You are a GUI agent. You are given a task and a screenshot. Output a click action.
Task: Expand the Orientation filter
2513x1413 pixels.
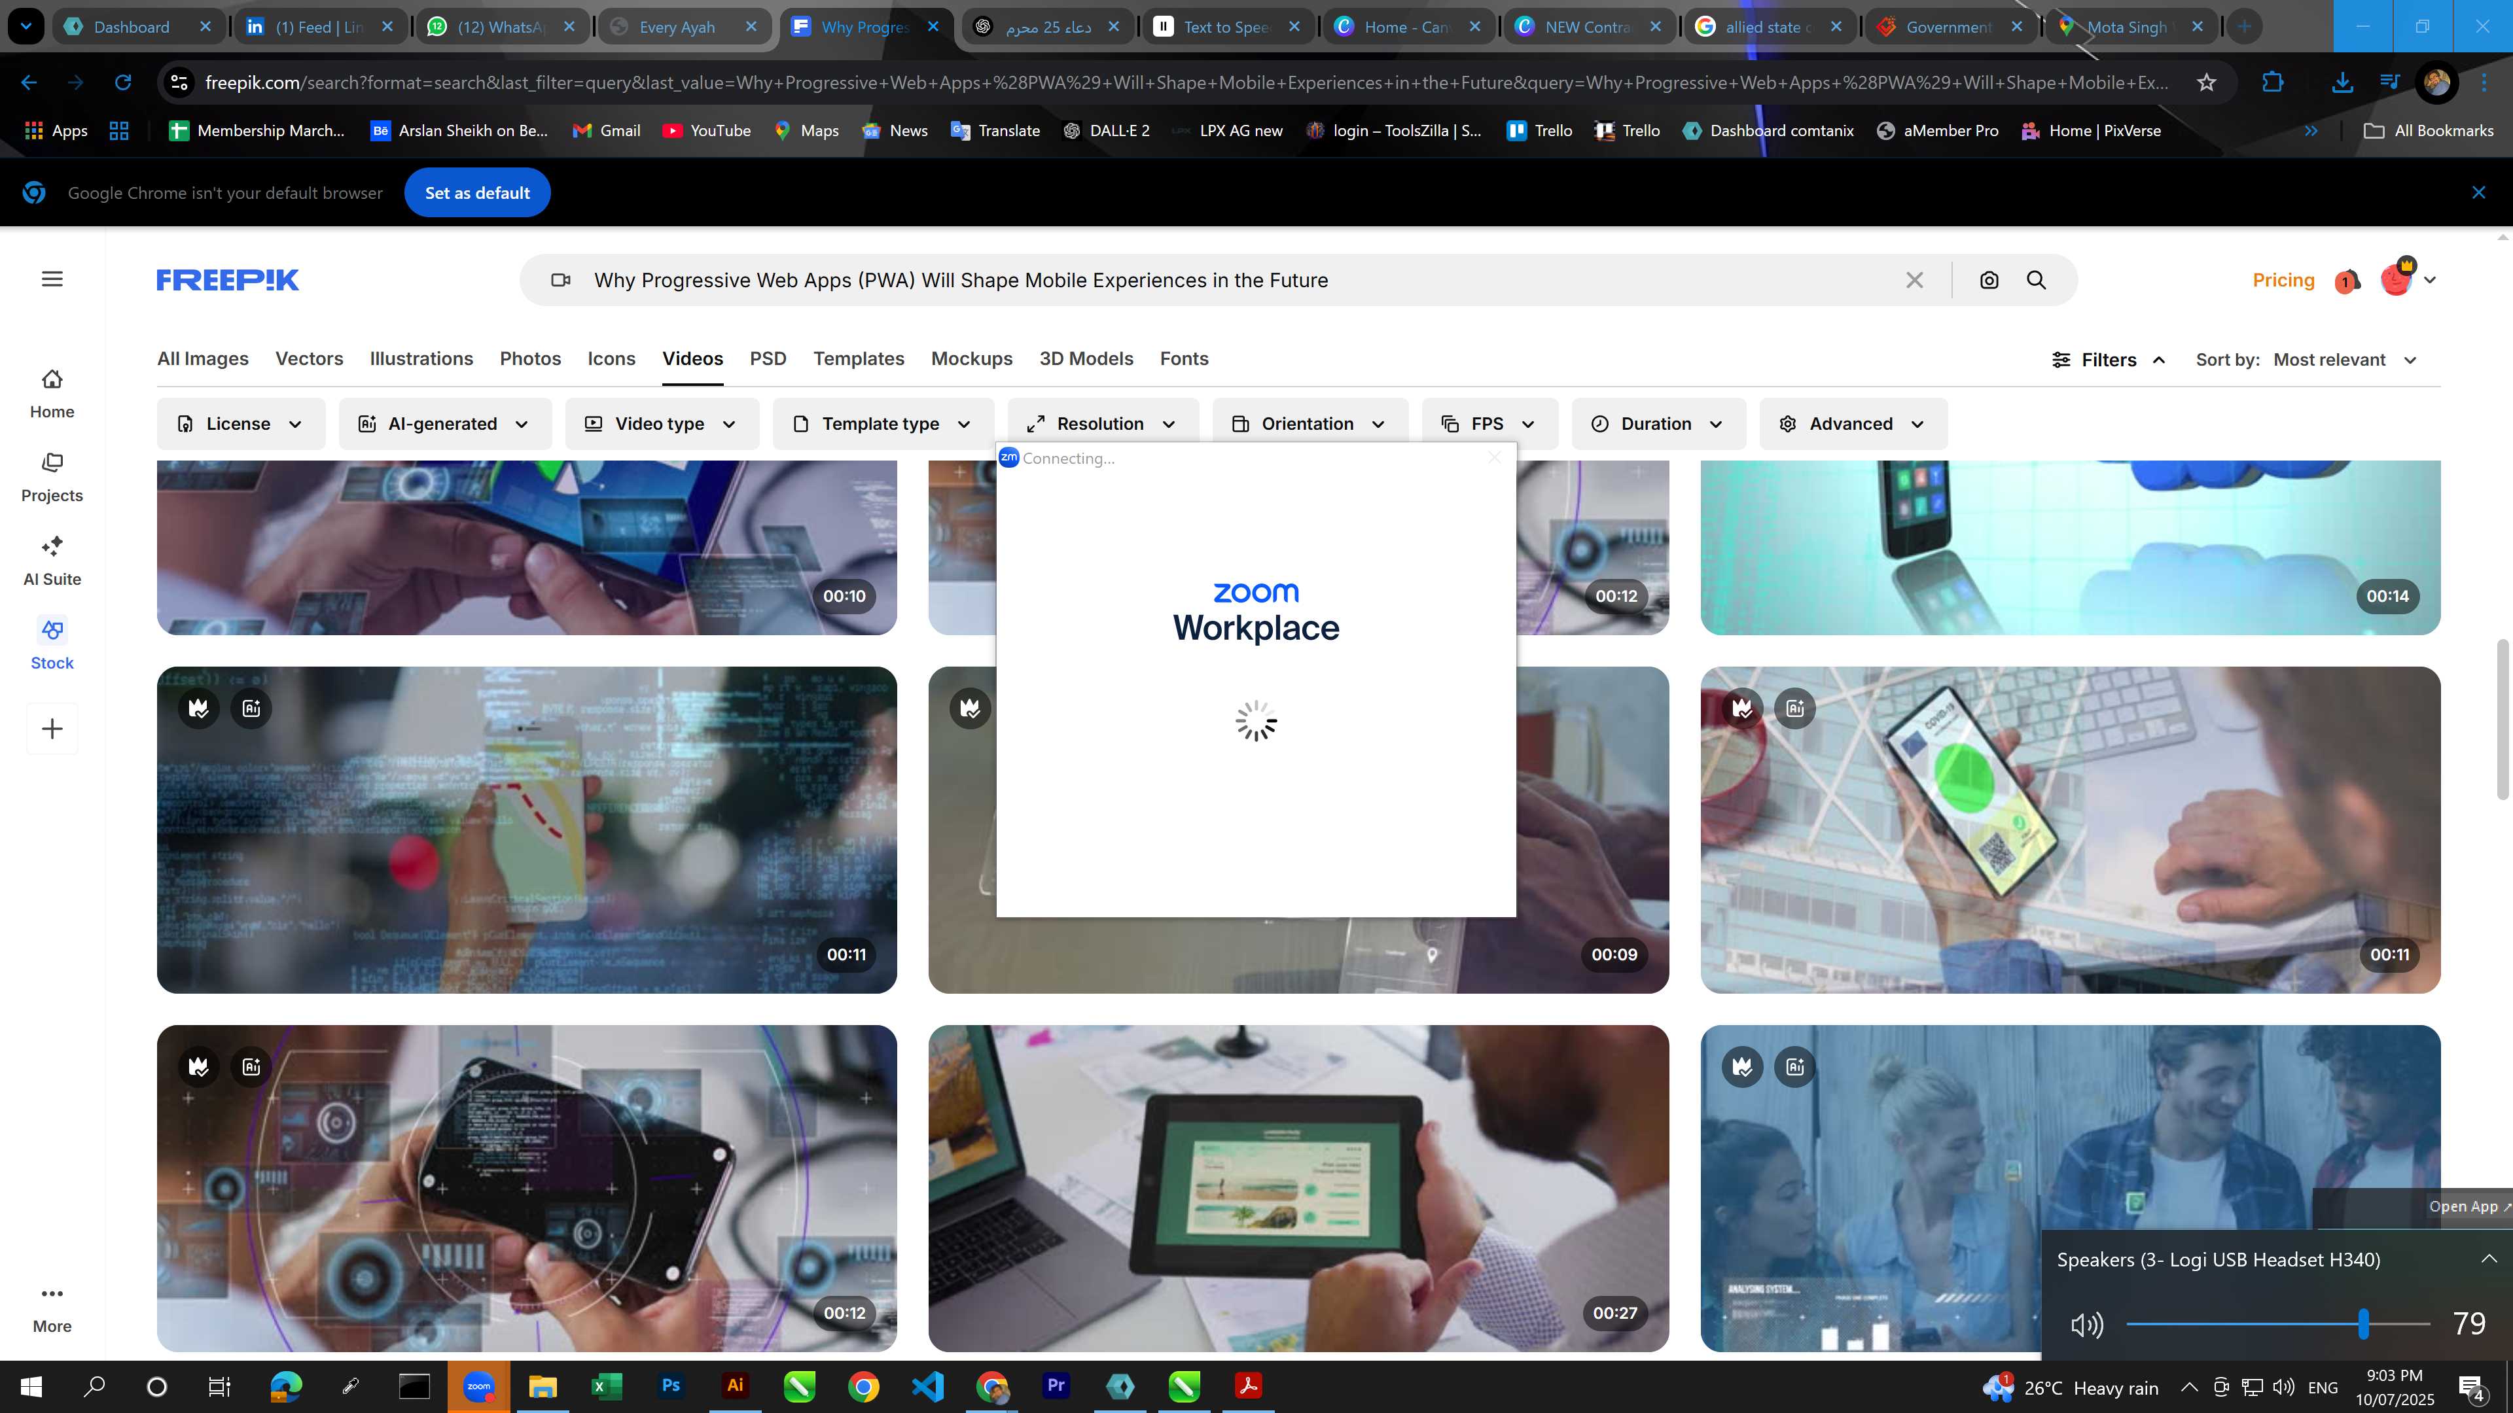click(1310, 424)
